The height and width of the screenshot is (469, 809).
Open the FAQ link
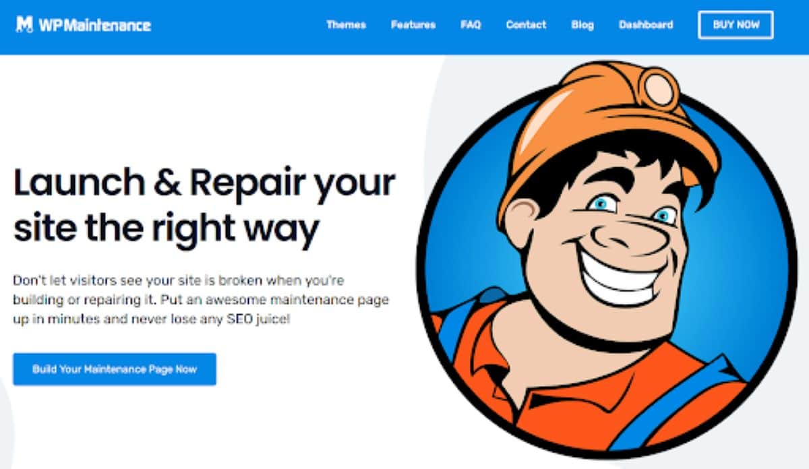pyautogui.click(x=471, y=25)
